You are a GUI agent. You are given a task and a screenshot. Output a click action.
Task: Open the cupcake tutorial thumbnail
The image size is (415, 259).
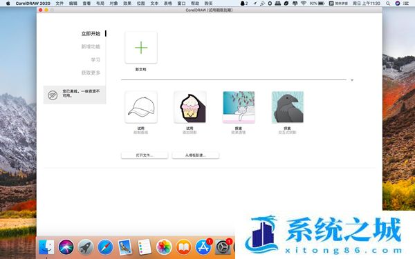coord(190,107)
